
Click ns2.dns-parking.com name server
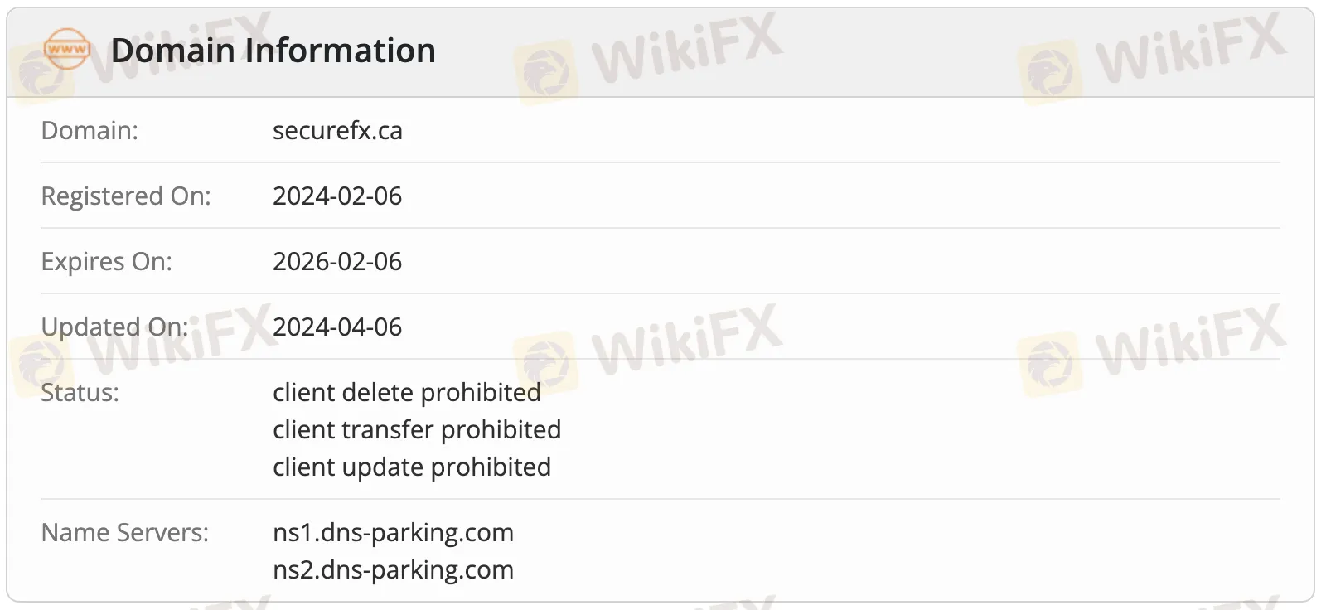[394, 569]
